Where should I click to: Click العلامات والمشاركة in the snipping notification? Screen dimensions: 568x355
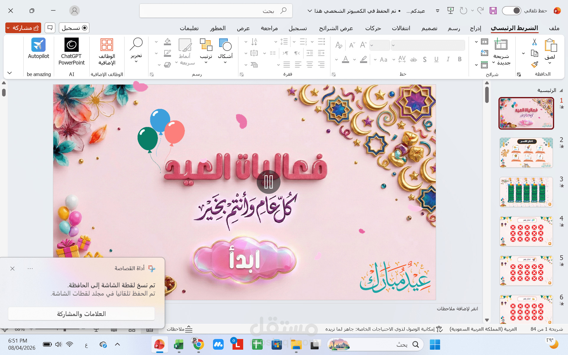click(x=81, y=314)
